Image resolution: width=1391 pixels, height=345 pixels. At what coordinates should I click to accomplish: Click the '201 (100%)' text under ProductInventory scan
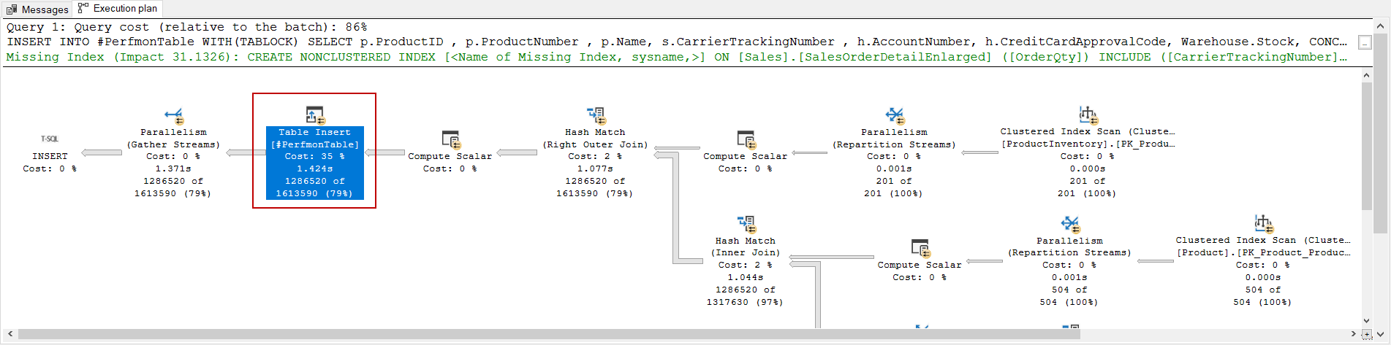point(1088,193)
